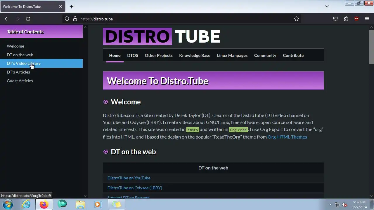Click the Table of Contents header
Image resolution: width=374 pixels, height=210 pixels.
[x=25, y=32]
